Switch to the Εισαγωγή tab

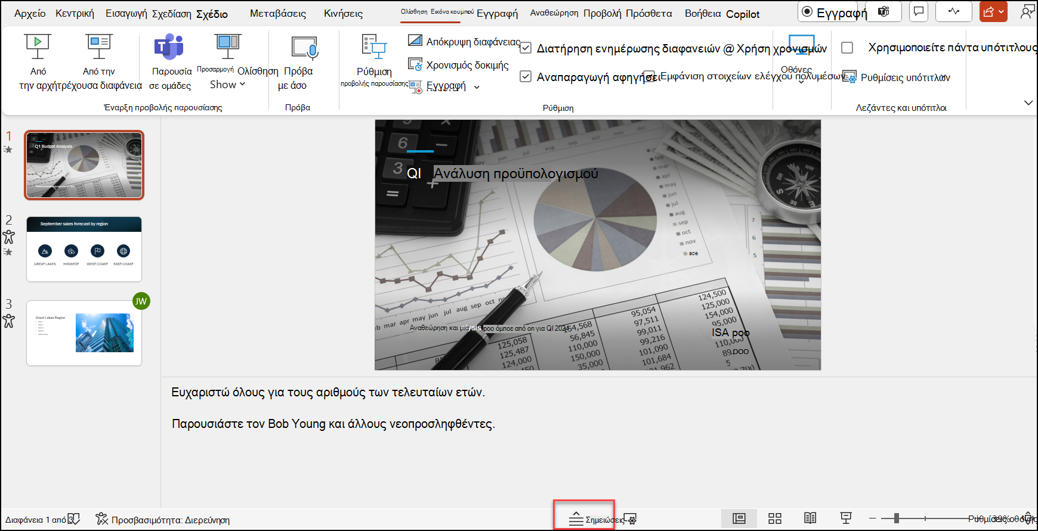(126, 13)
